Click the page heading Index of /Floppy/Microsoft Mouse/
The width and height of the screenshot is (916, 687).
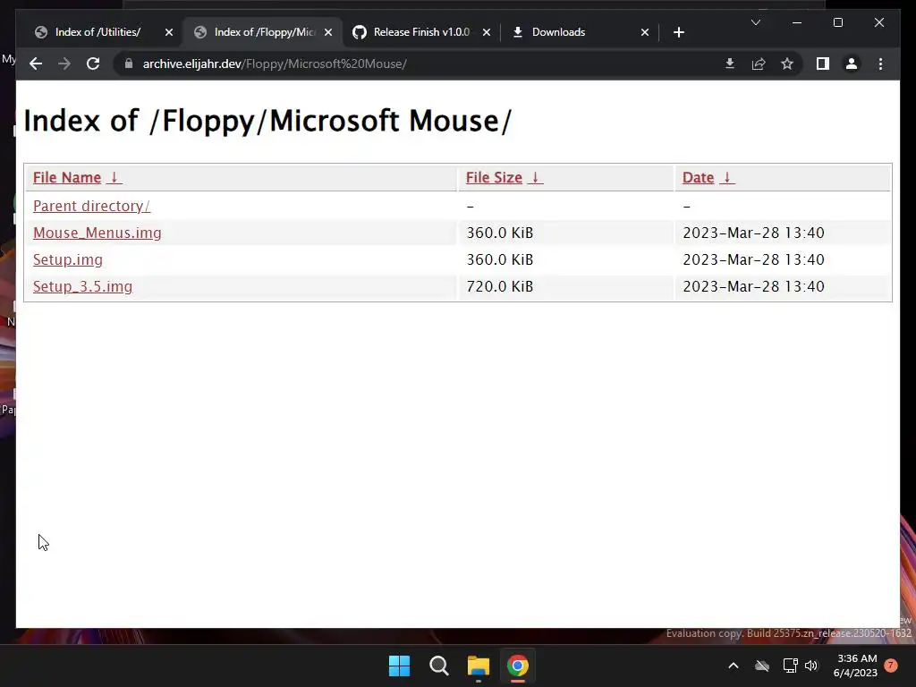(x=267, y=121)
